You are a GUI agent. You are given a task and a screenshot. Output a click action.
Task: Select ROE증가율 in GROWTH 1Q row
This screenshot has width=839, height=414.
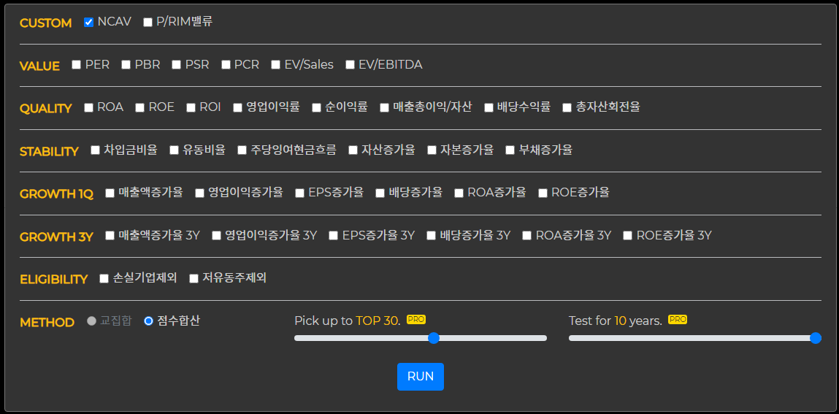tap(543, 193)
